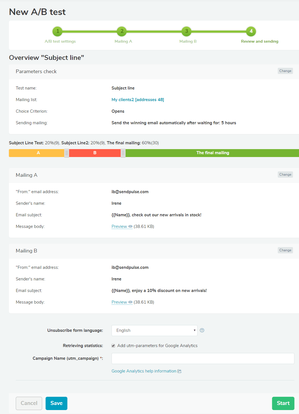
Task: Click the help icon beside the language dropdown
Action: (202, 330)
